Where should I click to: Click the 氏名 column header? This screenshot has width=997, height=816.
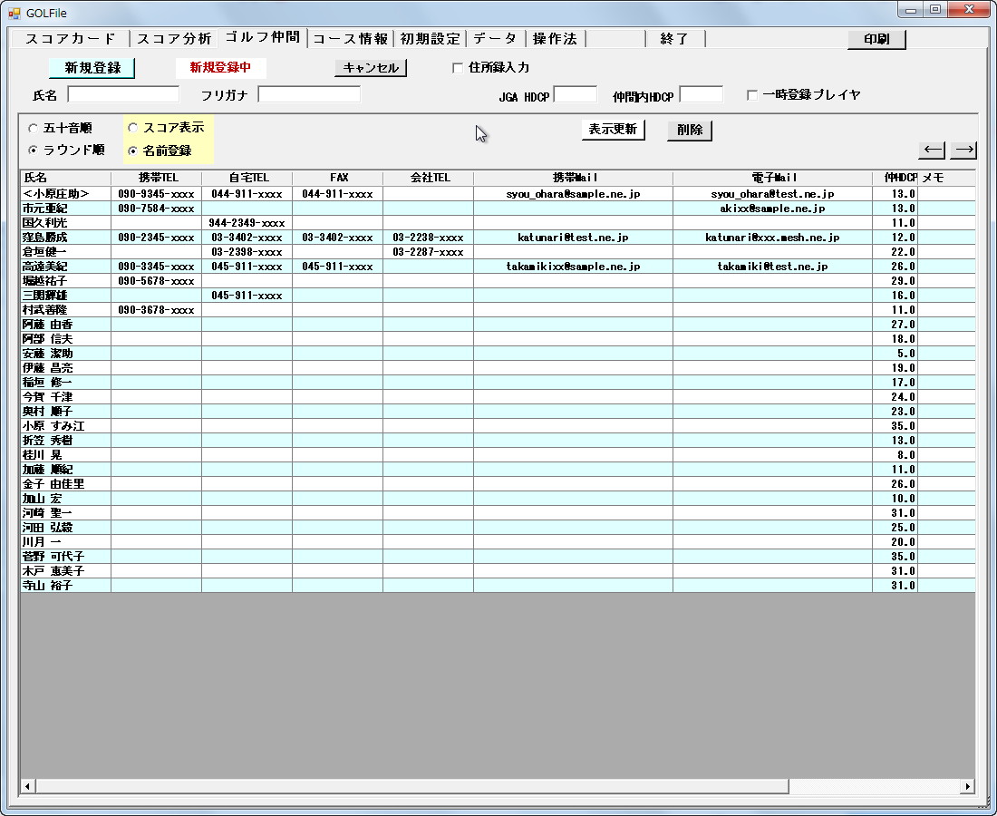click(x=65, y=178)
